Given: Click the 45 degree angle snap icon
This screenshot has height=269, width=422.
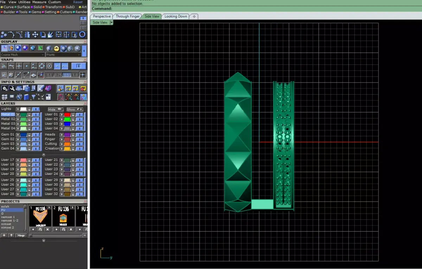Looking at the screenshot, I should 26,75.
